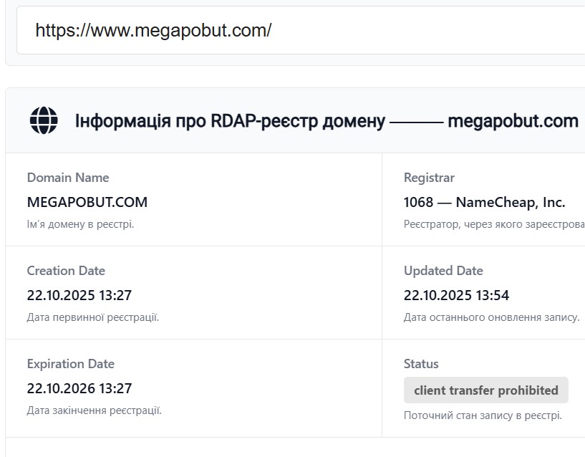Click the Expiration Date label
This screenshot has width=585, height=457.
(70, 364)
